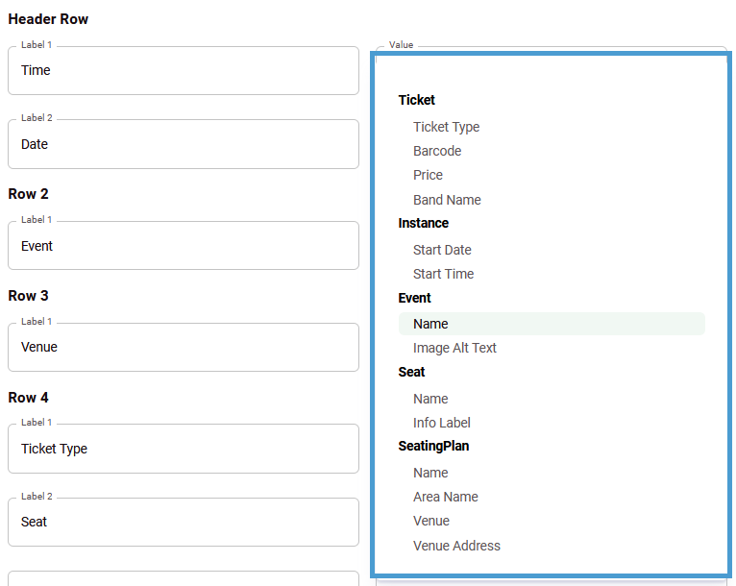
Task: Pick the Info Label option
Action: (552, 423)
